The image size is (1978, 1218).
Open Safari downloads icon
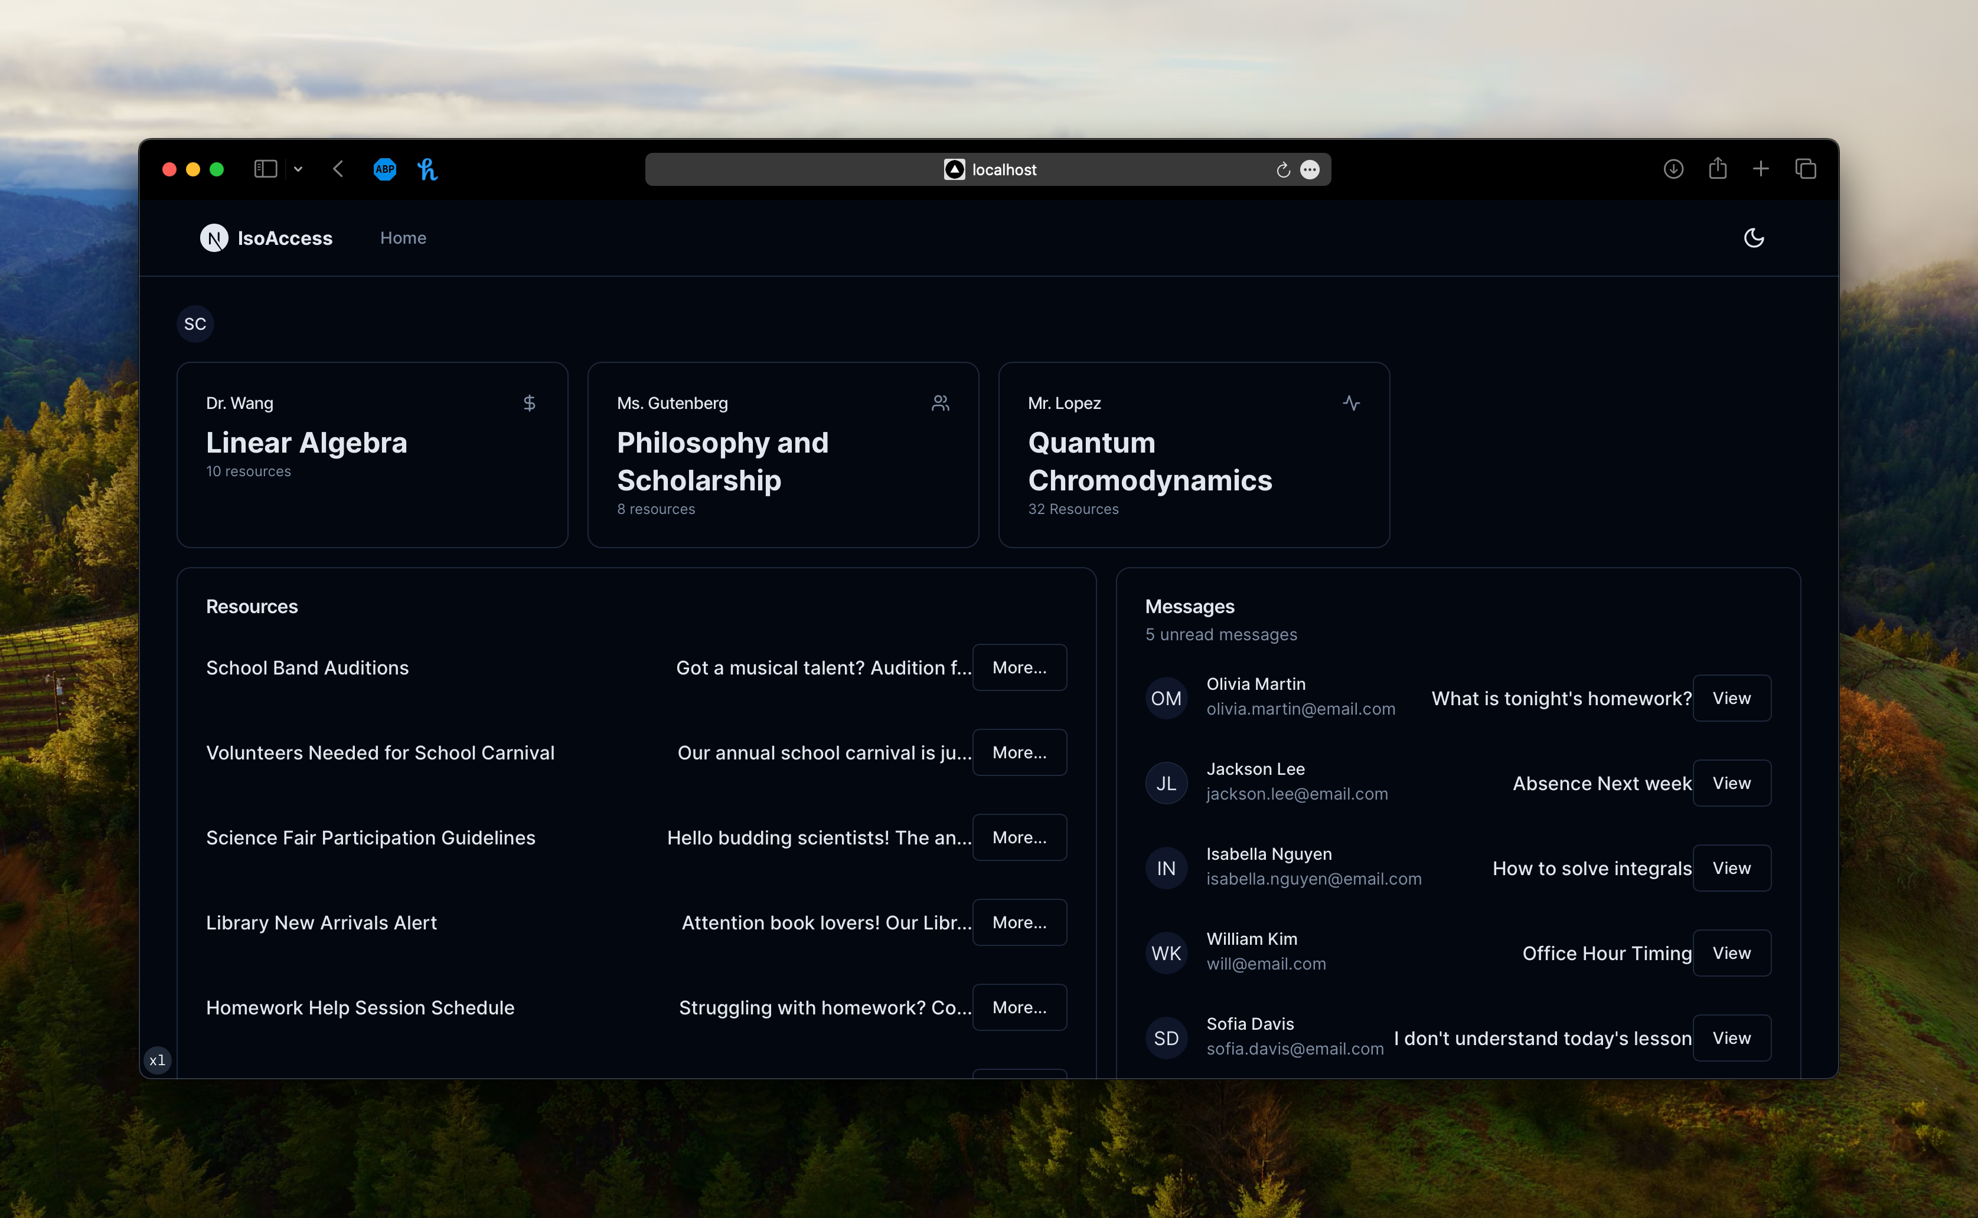(1673, 169)
